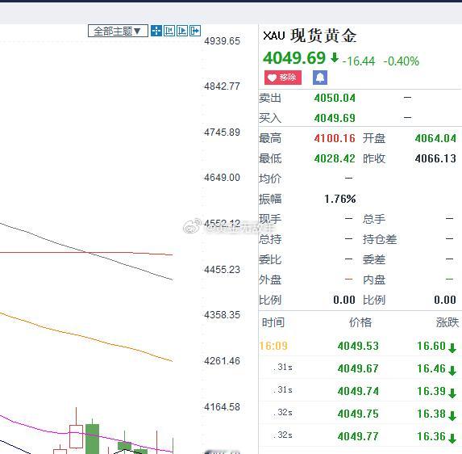Click the tick price 4049.53

point(358,346)
